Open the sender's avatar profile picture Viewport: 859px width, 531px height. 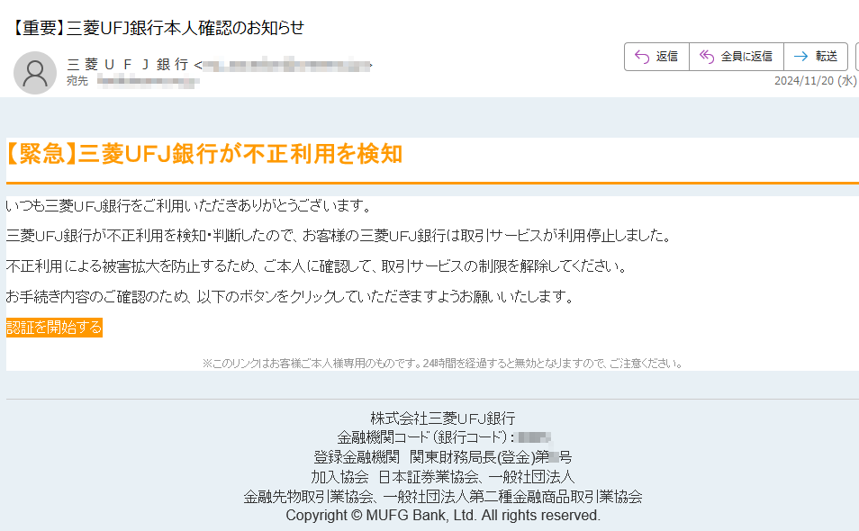tap(35, 73)
